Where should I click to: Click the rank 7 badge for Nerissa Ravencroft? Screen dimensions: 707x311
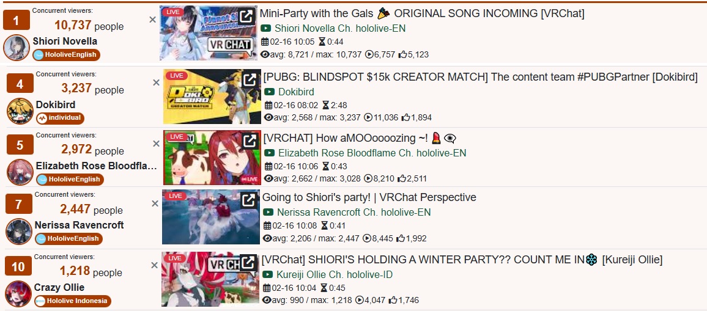[x=18, y=204]
